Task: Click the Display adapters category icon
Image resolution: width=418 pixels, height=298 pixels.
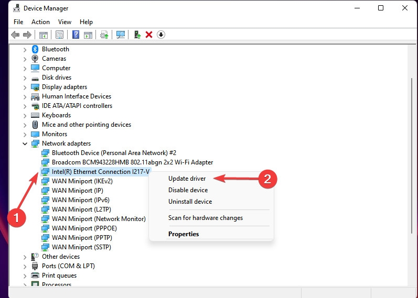Action: [35, 87]
